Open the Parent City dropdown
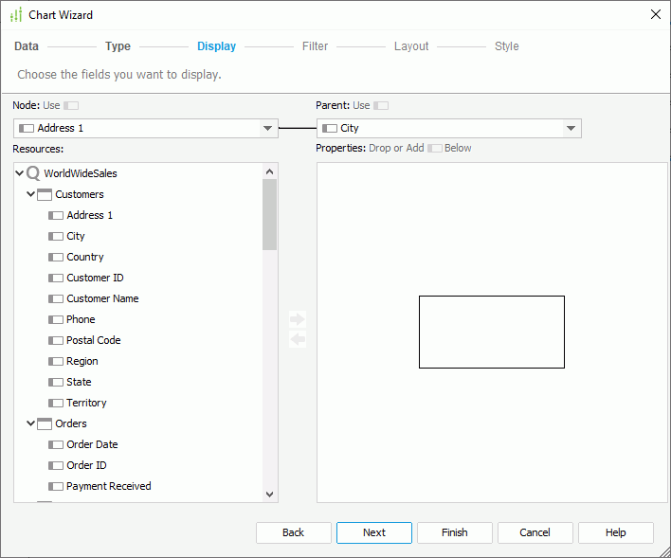 [571, 128]
